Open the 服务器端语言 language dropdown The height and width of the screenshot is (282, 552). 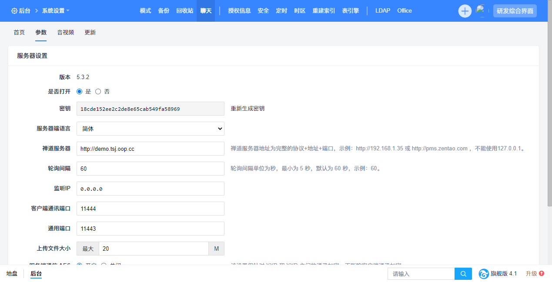150,129
